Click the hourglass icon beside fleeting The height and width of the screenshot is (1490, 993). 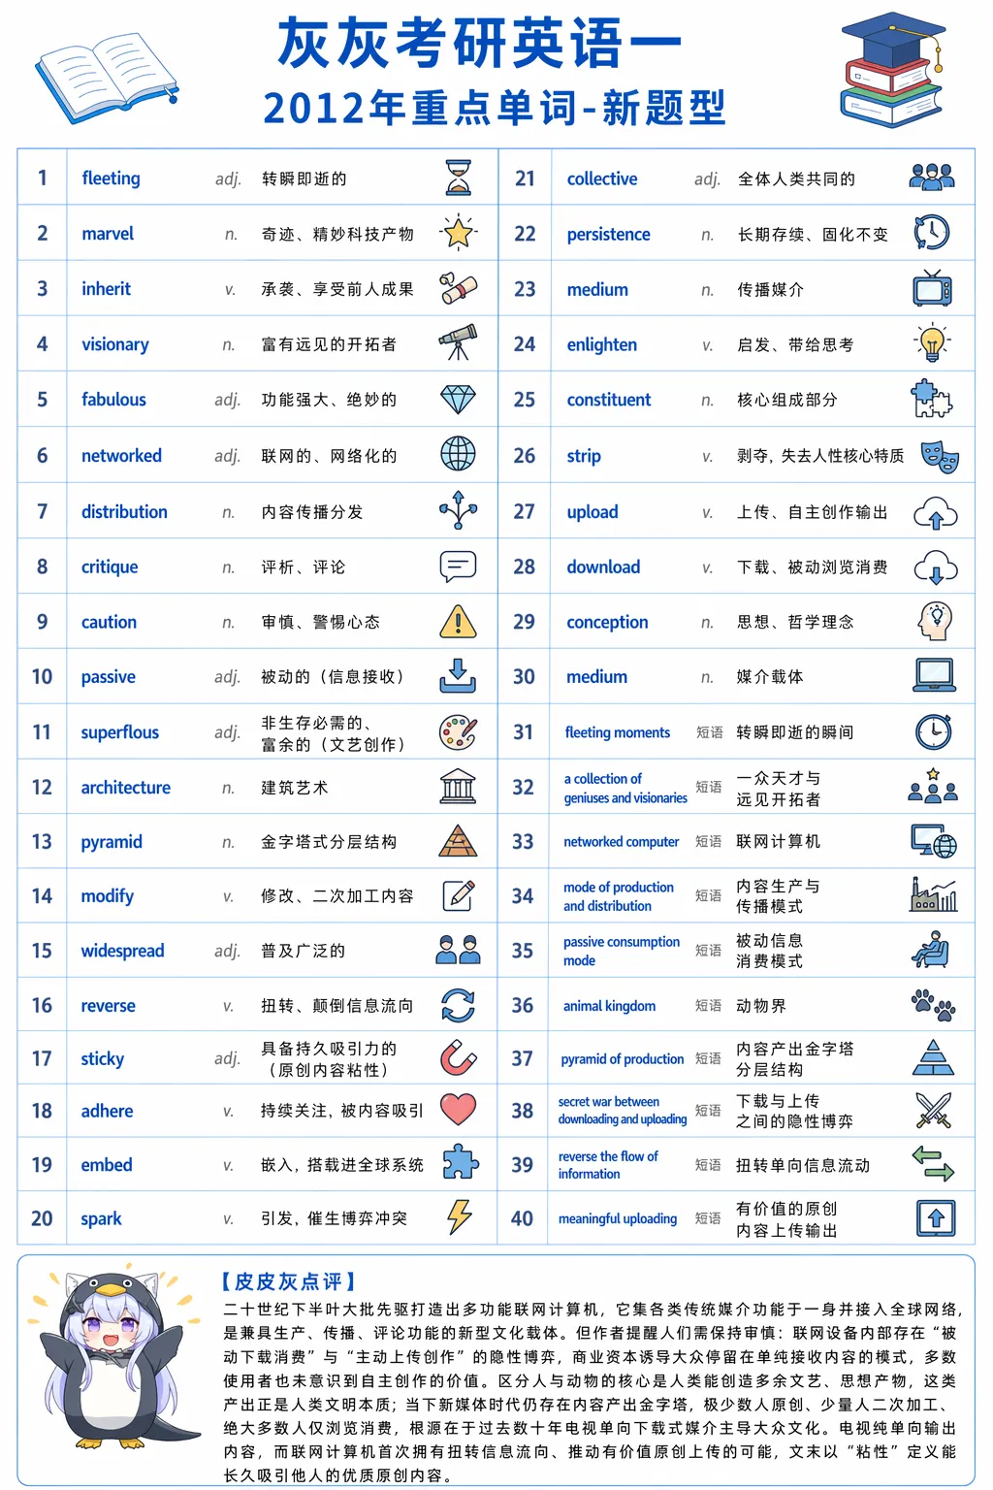click(x=459, y=178)
